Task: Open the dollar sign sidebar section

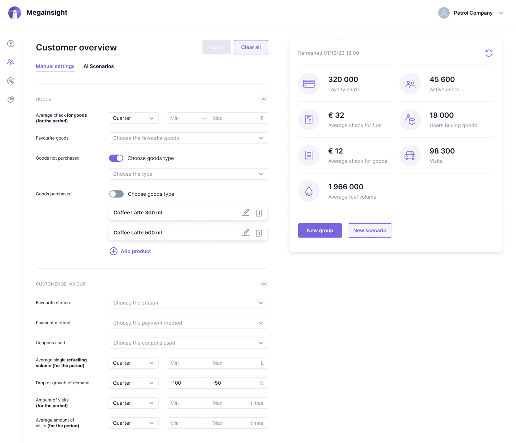Action: click(x=11, y=44)
